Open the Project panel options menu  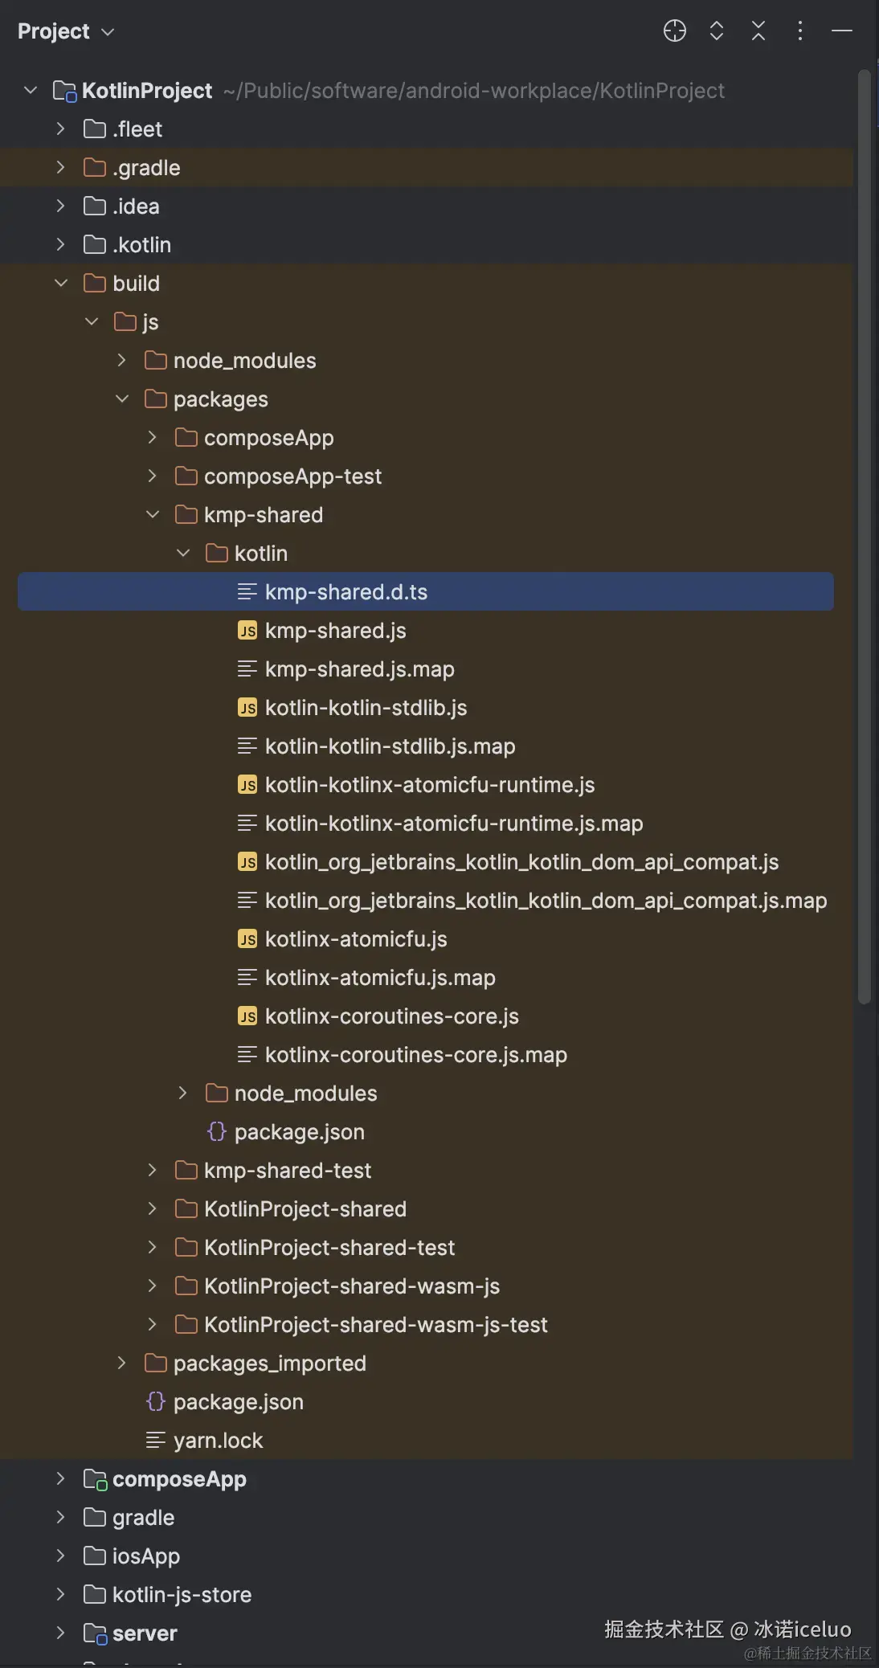[x=799, y=31]
